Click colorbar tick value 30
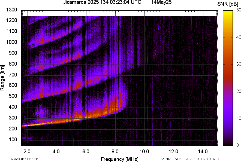The width and height of the screenshot is (241, 162). pos(239,64)
